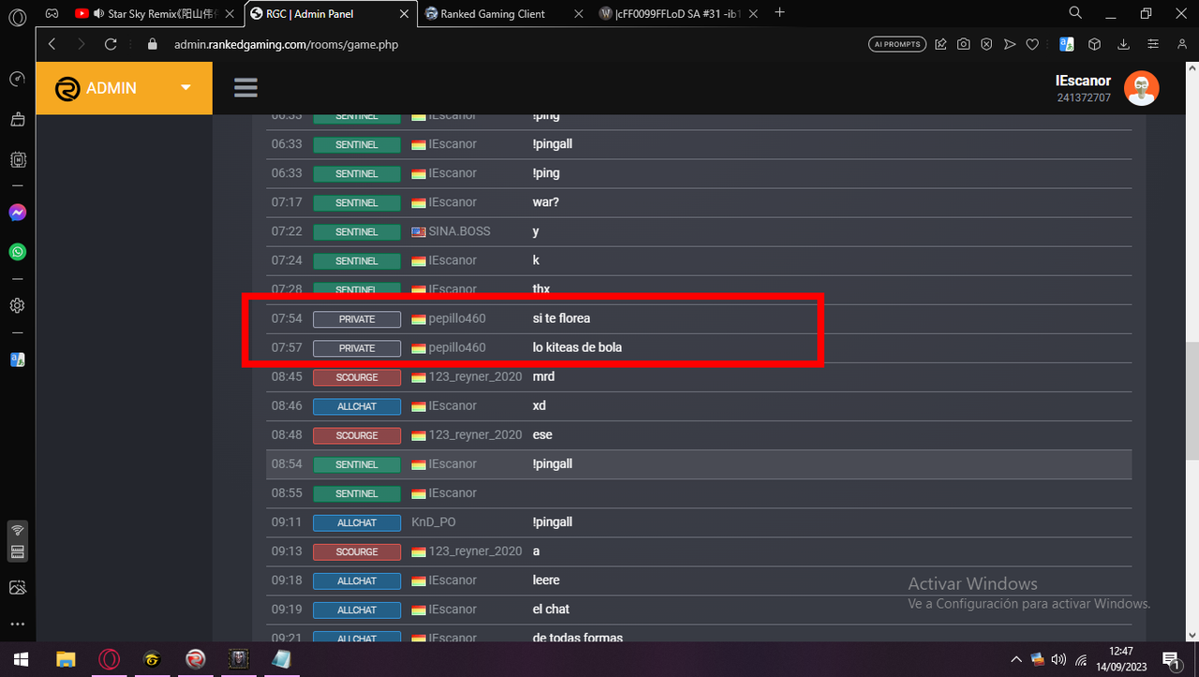The image size is (1199, 677).
Task: Open GX Control speedometer icon in sidebar
Action: pyautogui.click(x=17, y=80)
